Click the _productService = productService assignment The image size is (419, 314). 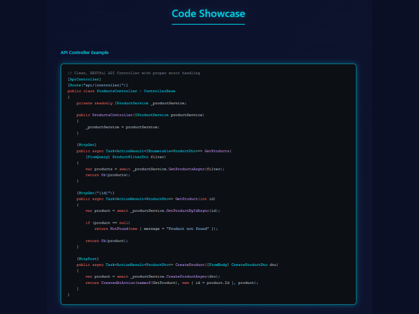click(122, 127)
